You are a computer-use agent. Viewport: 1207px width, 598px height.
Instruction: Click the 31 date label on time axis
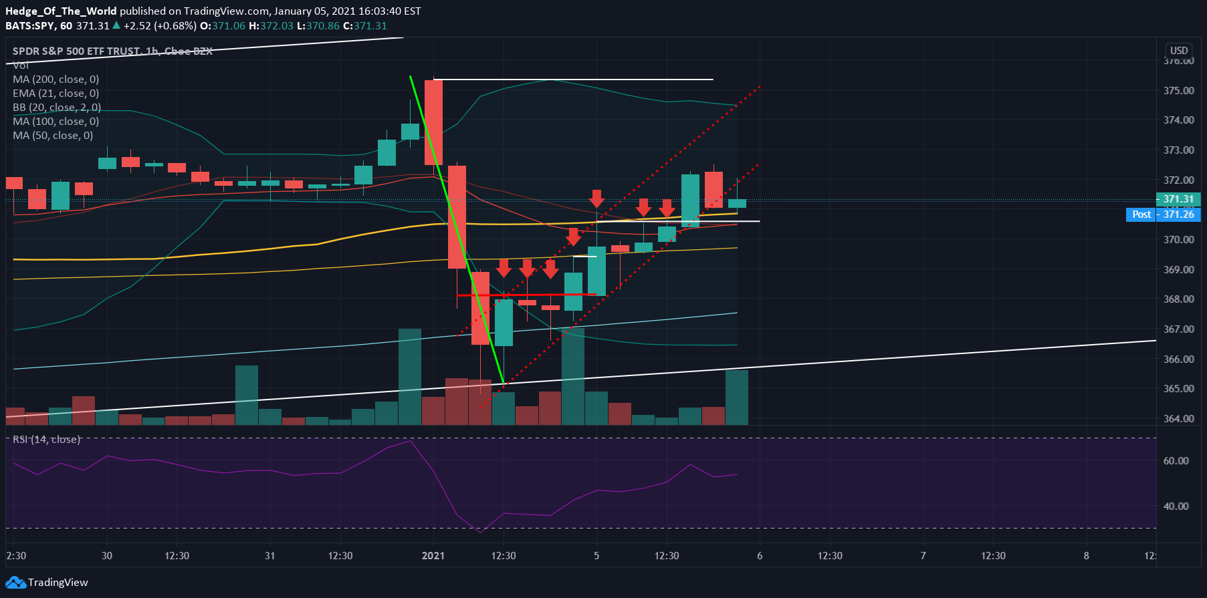[270, 556]
